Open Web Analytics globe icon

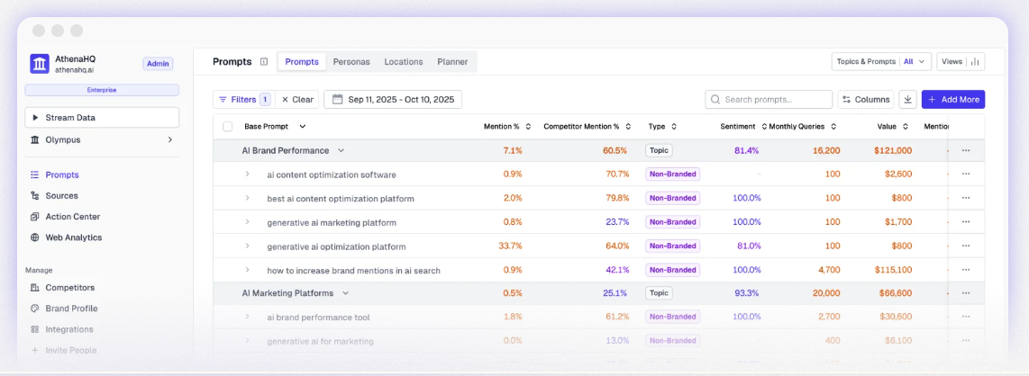(x=35, y=237)
